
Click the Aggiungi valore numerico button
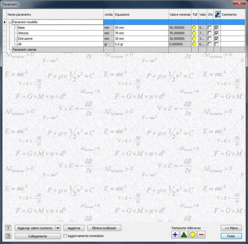pyautogui.click(x=35, y=228)
